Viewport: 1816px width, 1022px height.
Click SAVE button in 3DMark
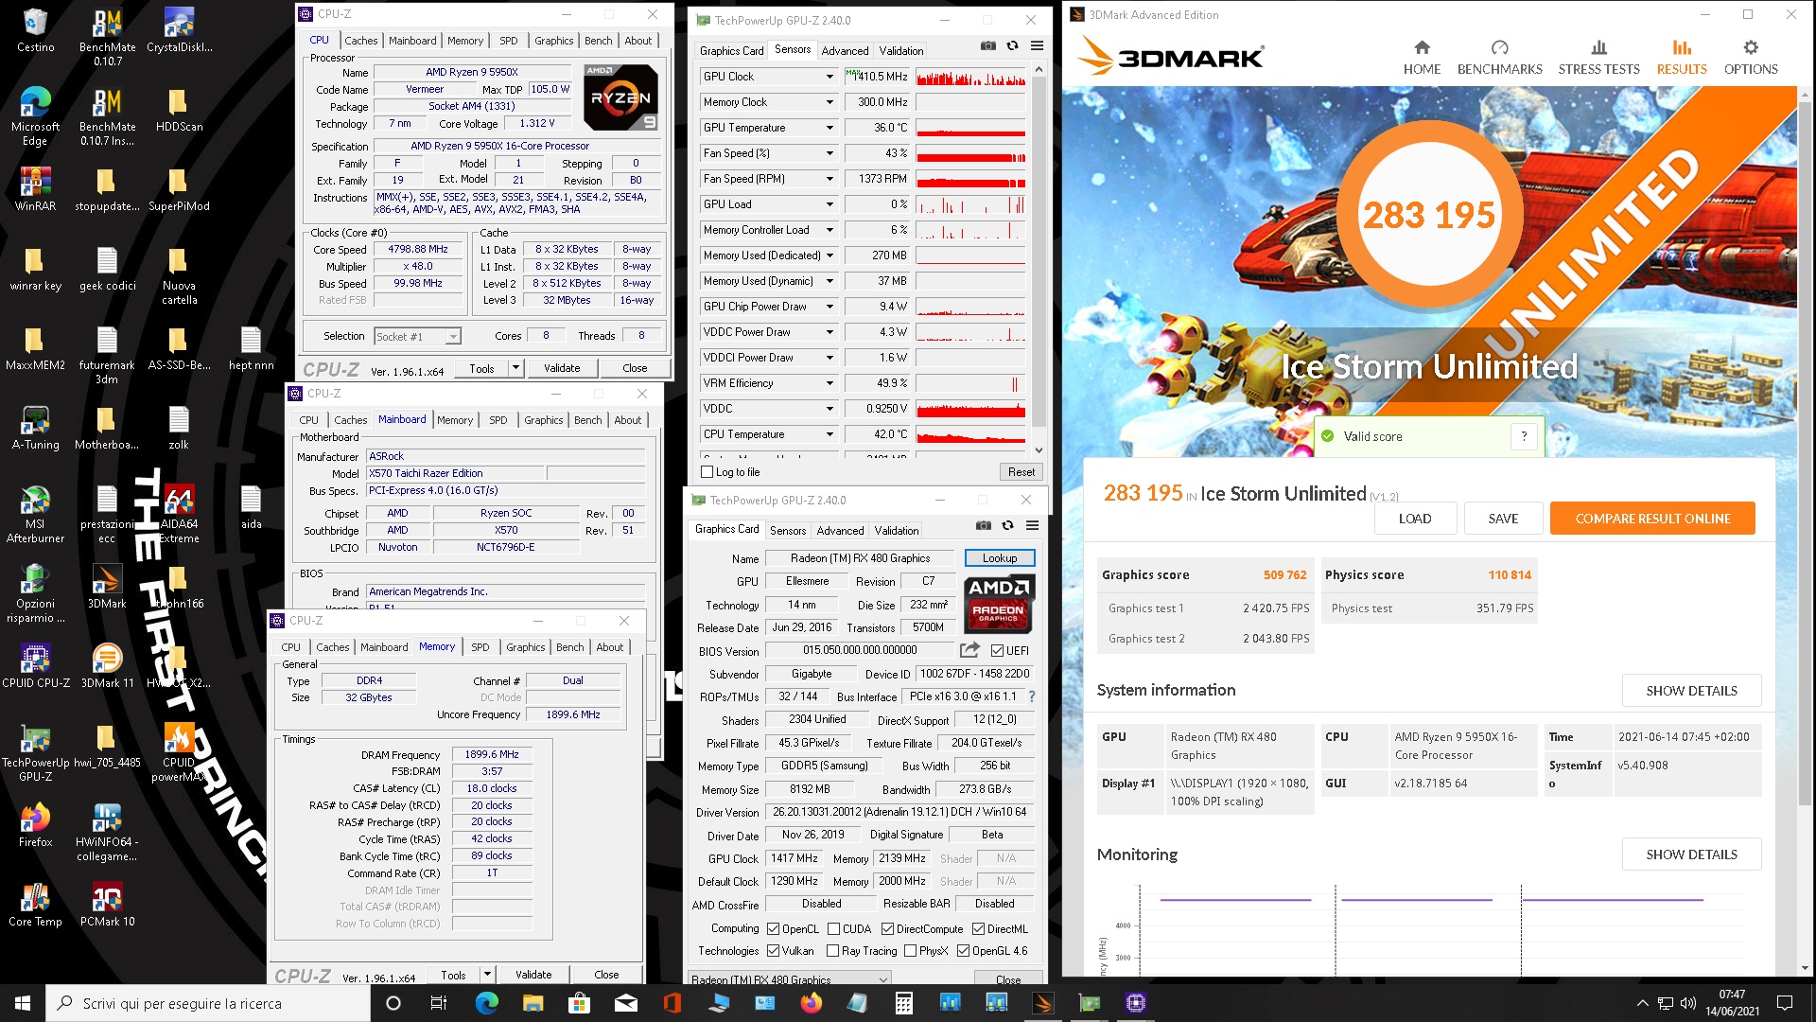point(1503,519)
